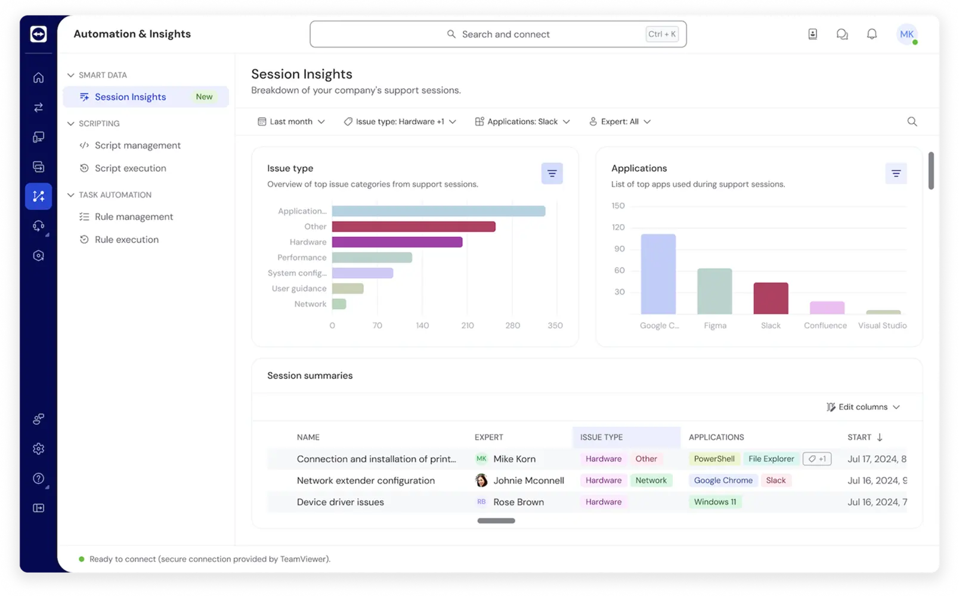Click the Performance bar in Issue type chart
This screenshot has width=959, height=596.
[x=372, y=257]
